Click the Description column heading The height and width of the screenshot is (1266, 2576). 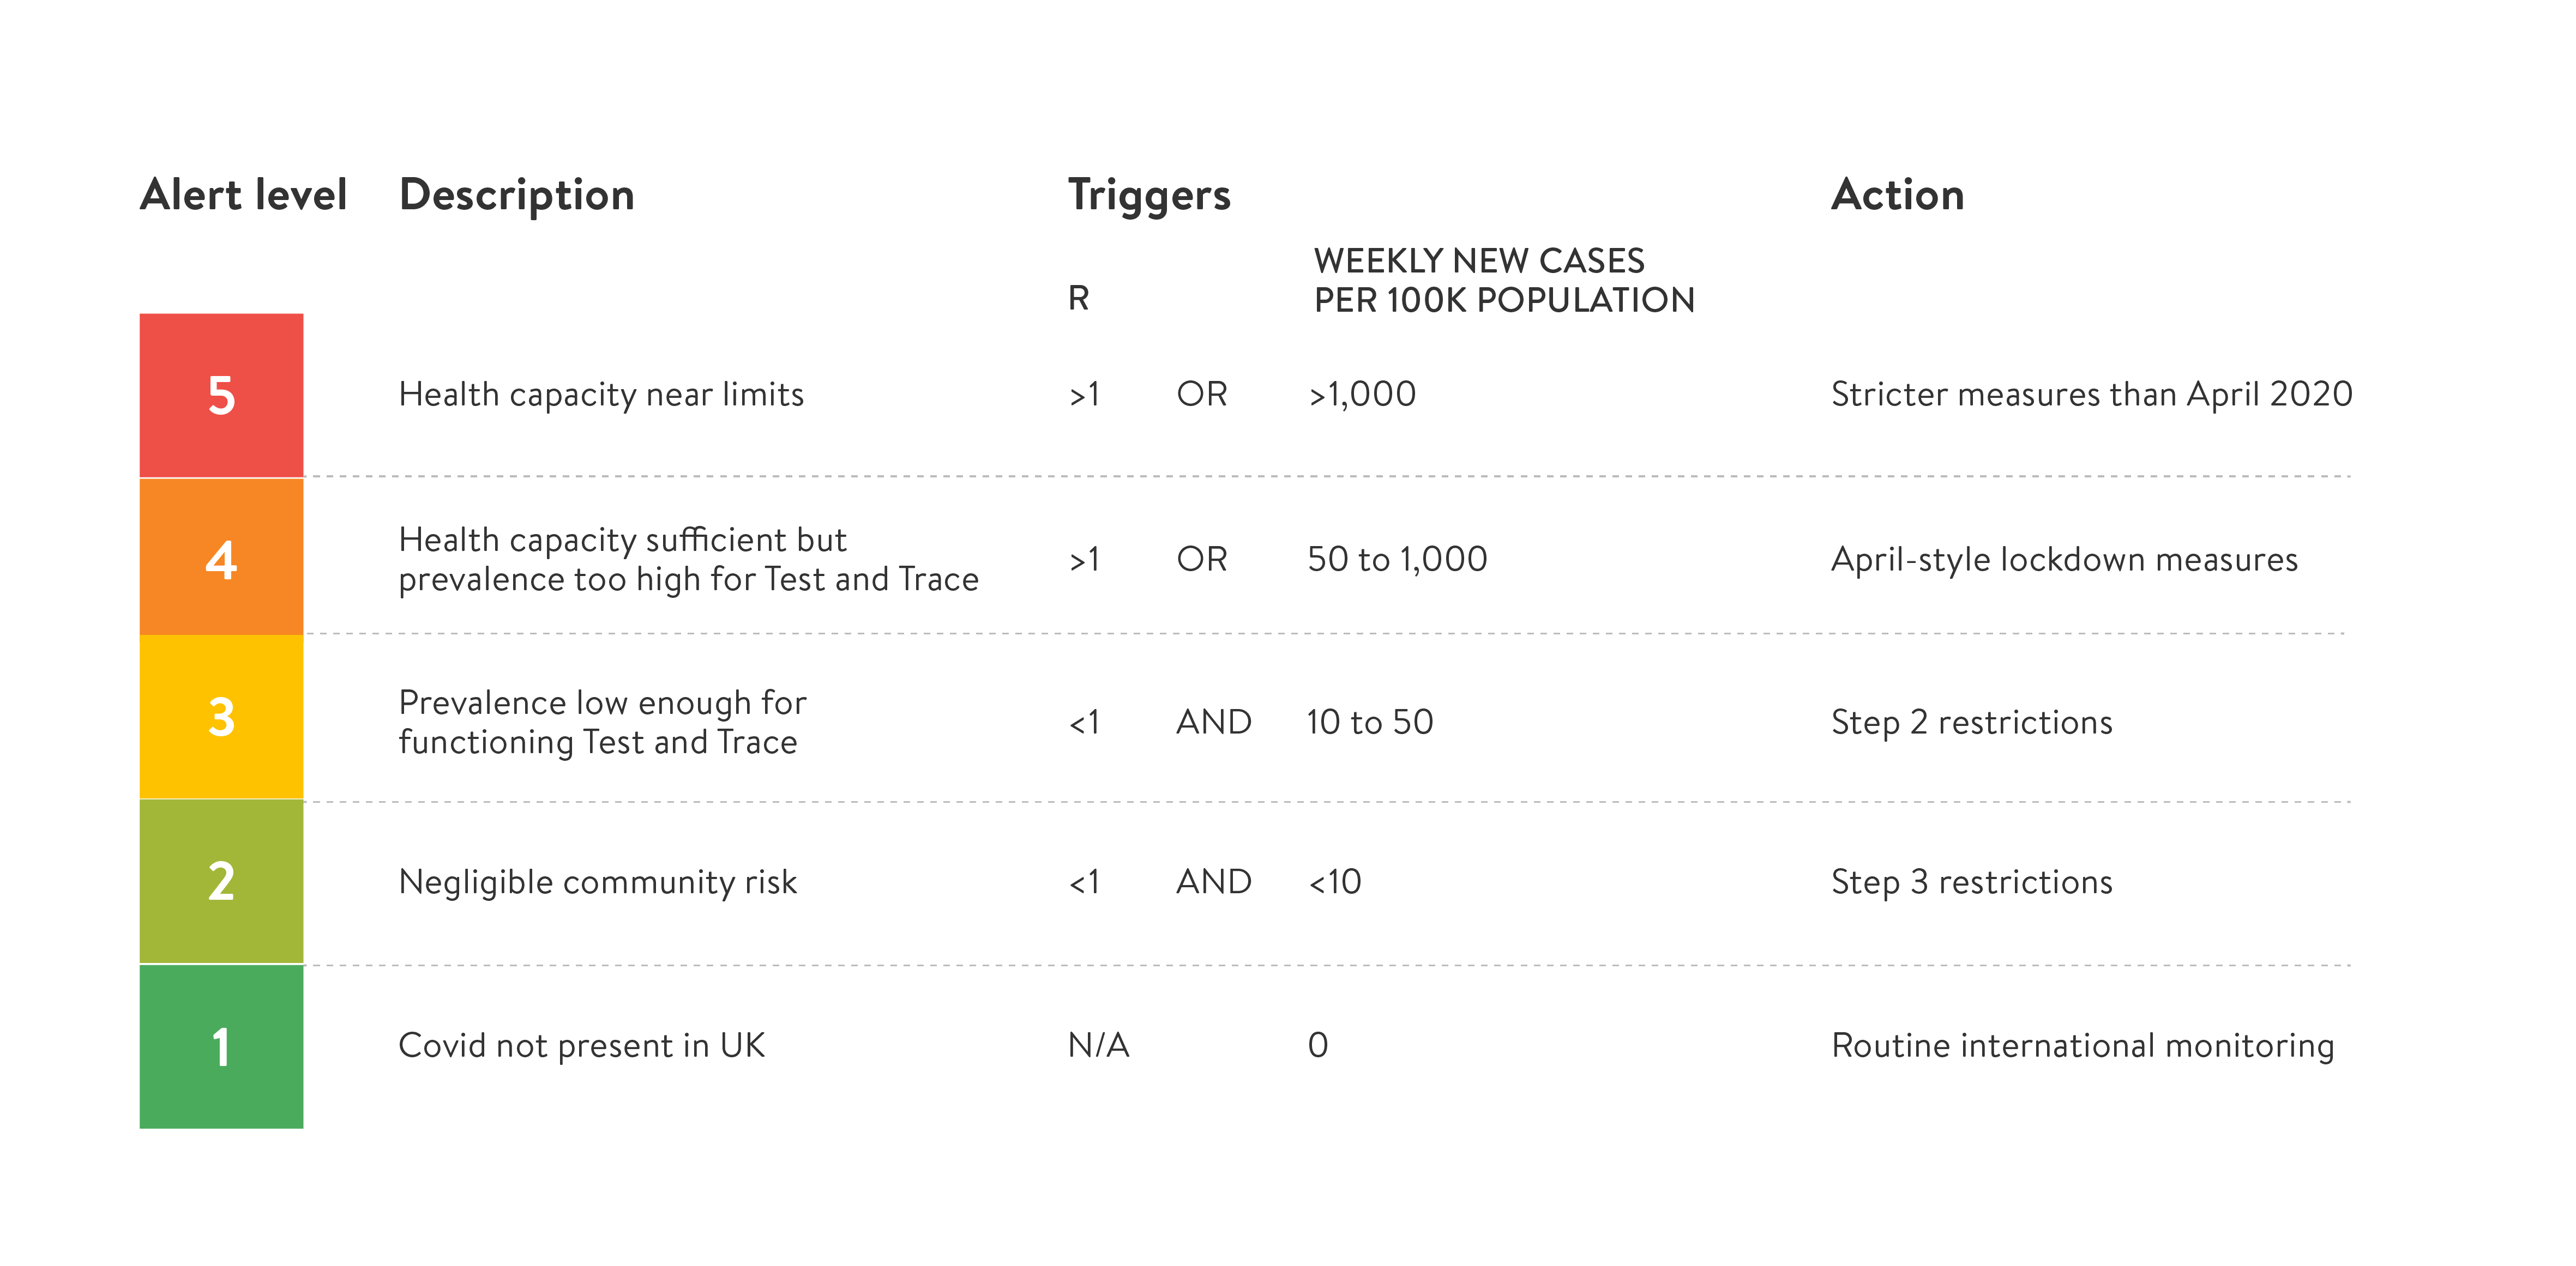point(516,195)
